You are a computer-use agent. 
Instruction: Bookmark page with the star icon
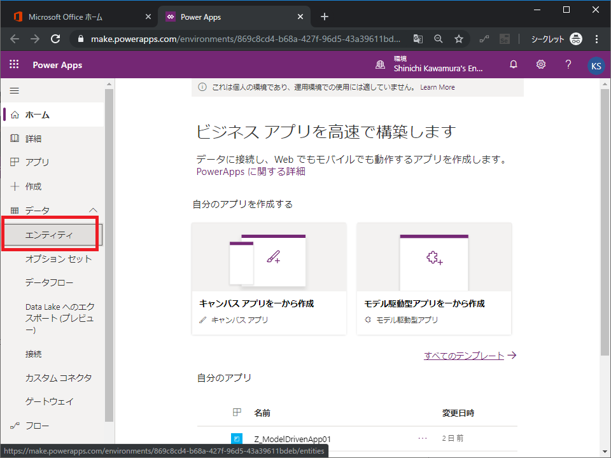tap(458, 39)
